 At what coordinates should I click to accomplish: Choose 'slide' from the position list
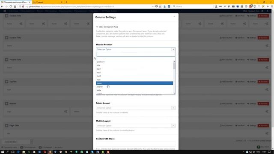coord(134,90)
